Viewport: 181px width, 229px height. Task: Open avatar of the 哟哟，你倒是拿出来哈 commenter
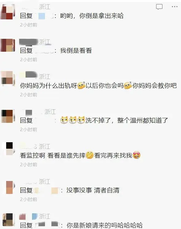pos(8,12)
